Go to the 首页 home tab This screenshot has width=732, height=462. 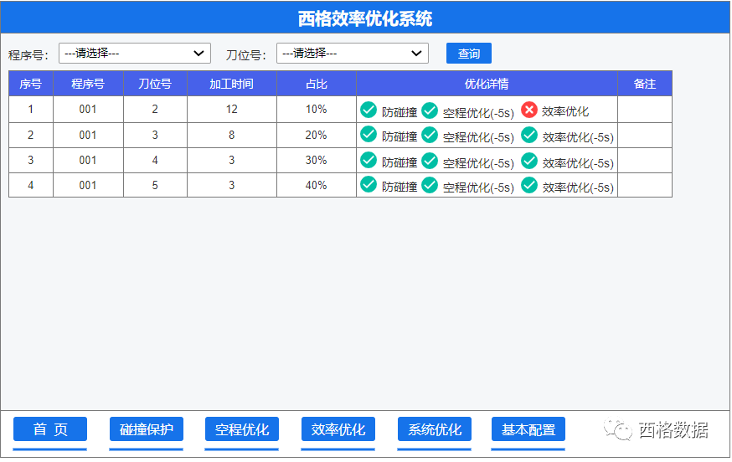[x=50, y=429]
